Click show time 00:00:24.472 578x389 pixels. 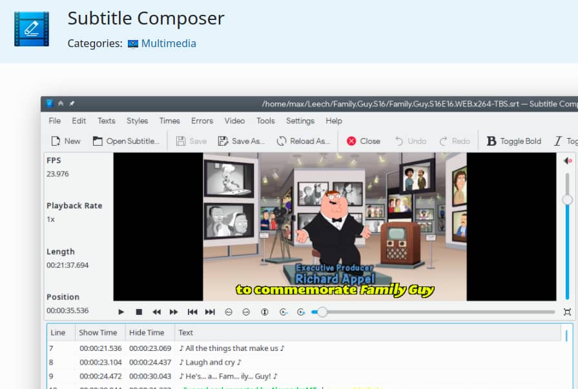(x=100, y=376)
